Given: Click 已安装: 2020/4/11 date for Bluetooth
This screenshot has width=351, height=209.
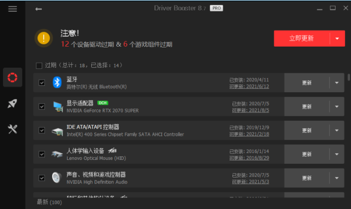Looking at the screenshot, I should (249, 80).
